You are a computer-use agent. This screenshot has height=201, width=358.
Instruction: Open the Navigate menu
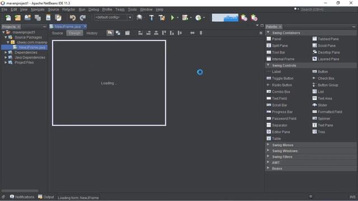coord(37,9)
